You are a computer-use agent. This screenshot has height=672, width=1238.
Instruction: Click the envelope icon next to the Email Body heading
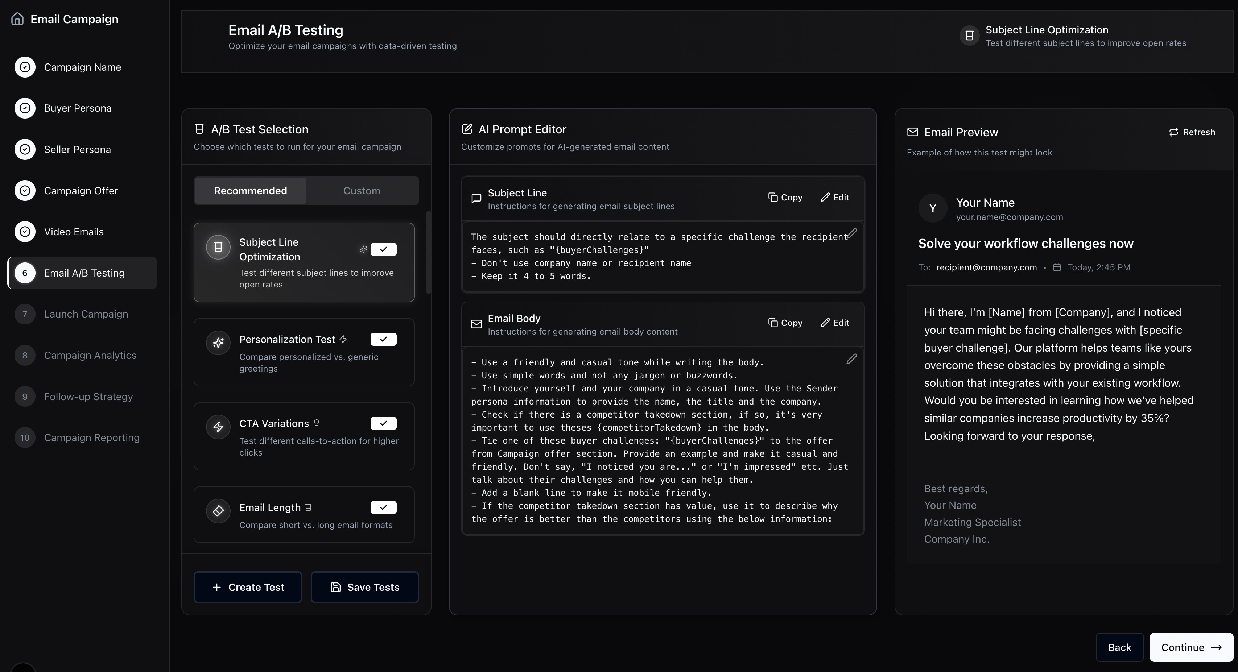(476, 324)
